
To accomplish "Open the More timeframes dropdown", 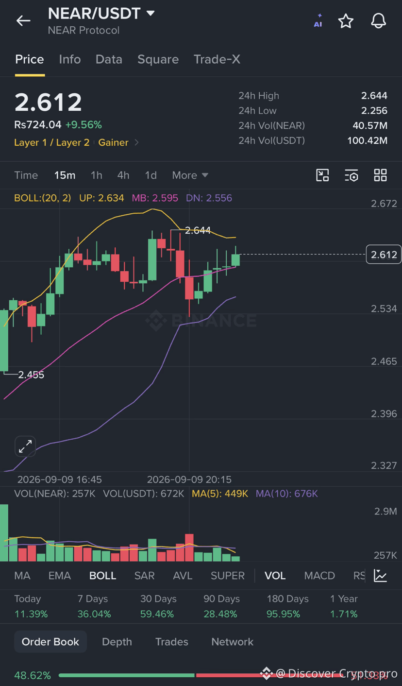I will 190,175.
